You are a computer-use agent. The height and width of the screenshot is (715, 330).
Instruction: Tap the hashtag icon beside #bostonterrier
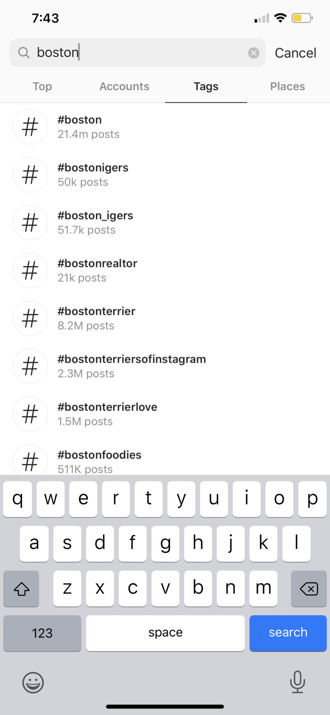[x=30, y=318]
